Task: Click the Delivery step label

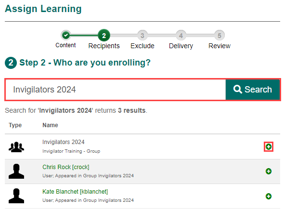Action: [181, 46]
